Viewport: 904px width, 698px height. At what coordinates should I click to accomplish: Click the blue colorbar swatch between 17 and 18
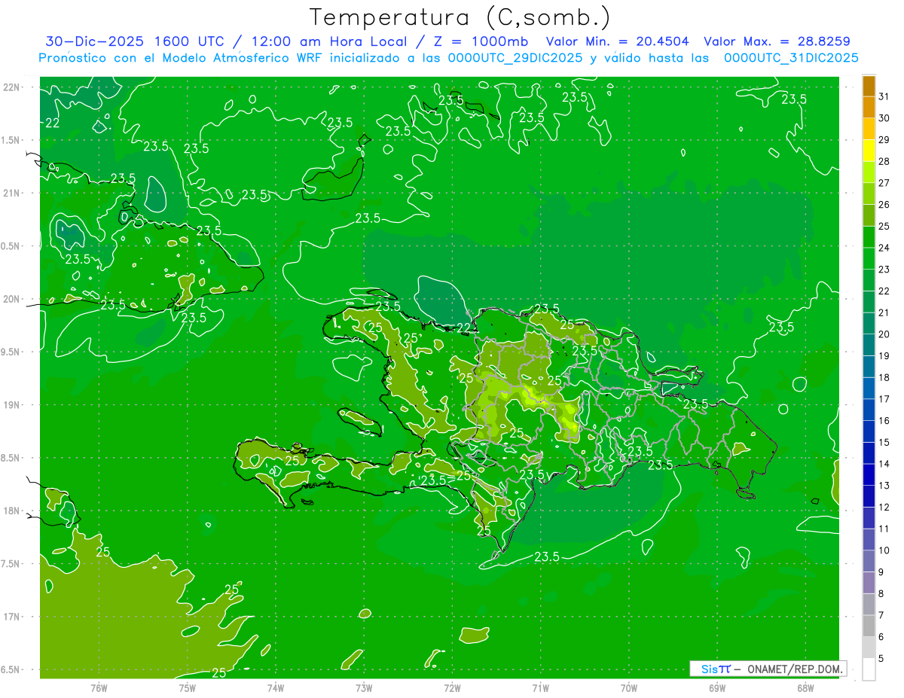[x=869, y=389]
